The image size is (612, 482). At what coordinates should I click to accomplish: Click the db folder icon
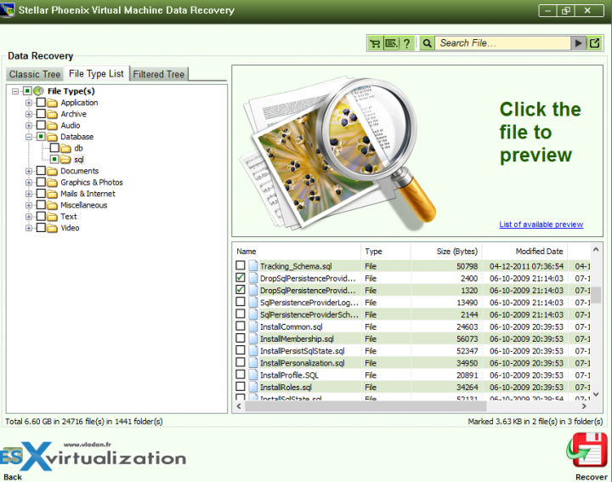(65, 148)
